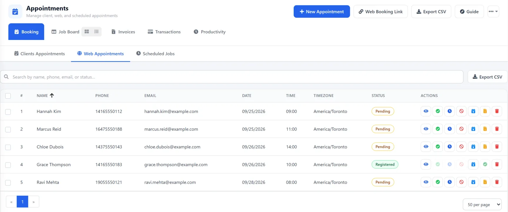Go to previous page with « button

(11, 202)
